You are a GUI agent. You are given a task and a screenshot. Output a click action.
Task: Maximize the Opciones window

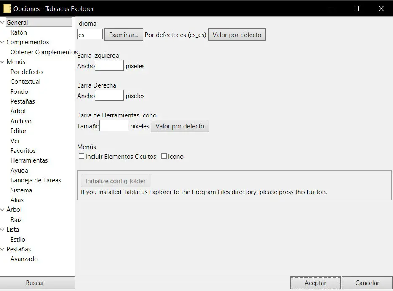click(356, 8)
